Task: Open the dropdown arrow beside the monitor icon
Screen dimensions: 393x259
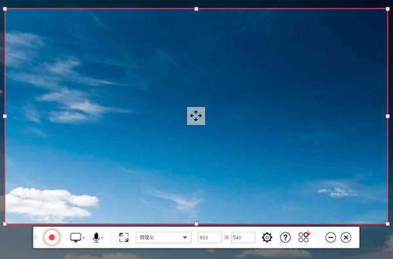Action: [x=84, y=237]
